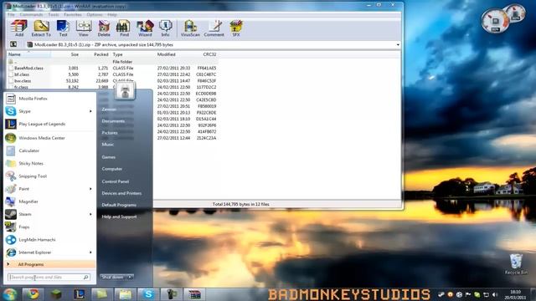Screen dimensions: 536x301
Task: Open Magnifier from the Start menu
Action: [x=49, y=202]
